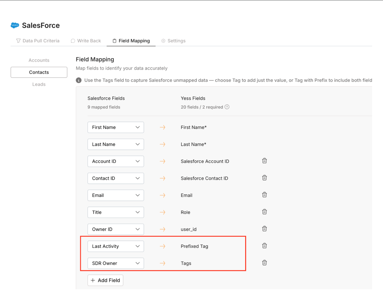This screenshot has width=383, height=300.
Task: Expand the Contact ID dropdown
Action: 116,178
